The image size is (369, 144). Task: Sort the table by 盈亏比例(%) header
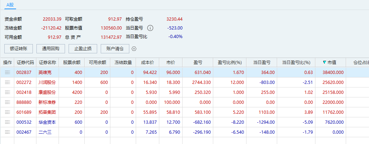(x=230, y=63)
